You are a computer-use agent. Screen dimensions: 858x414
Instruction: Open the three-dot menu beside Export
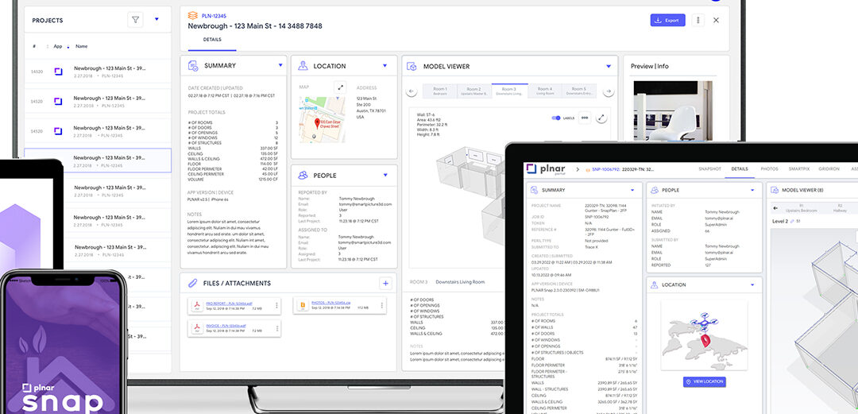coord(698,20)
